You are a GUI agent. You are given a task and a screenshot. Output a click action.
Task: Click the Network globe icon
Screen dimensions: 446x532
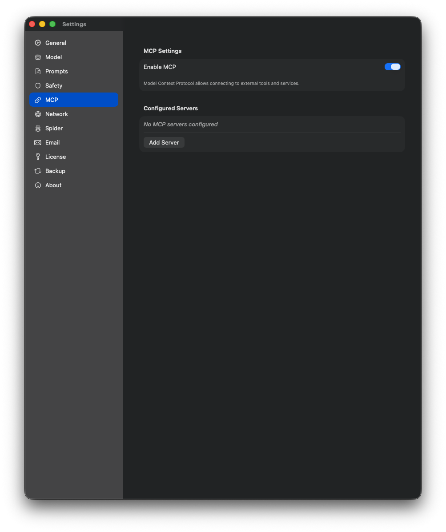(38, 114)
